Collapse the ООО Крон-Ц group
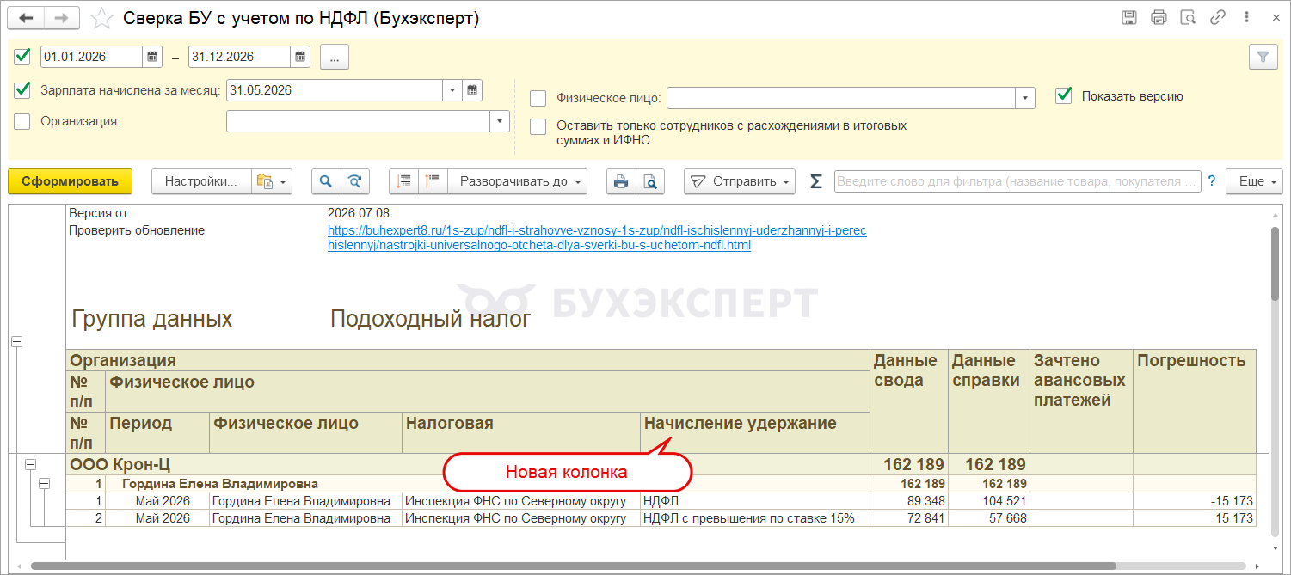 [x=30, y=464]
